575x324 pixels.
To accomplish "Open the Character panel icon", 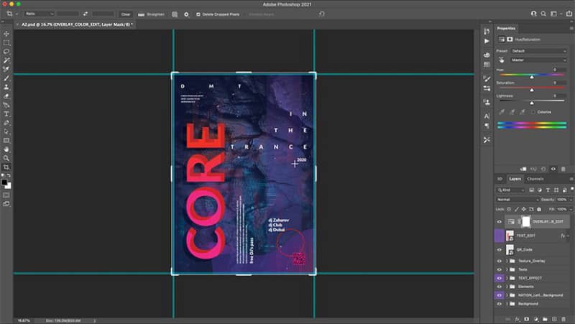I will pyautogui.click(x=487, y=116).
